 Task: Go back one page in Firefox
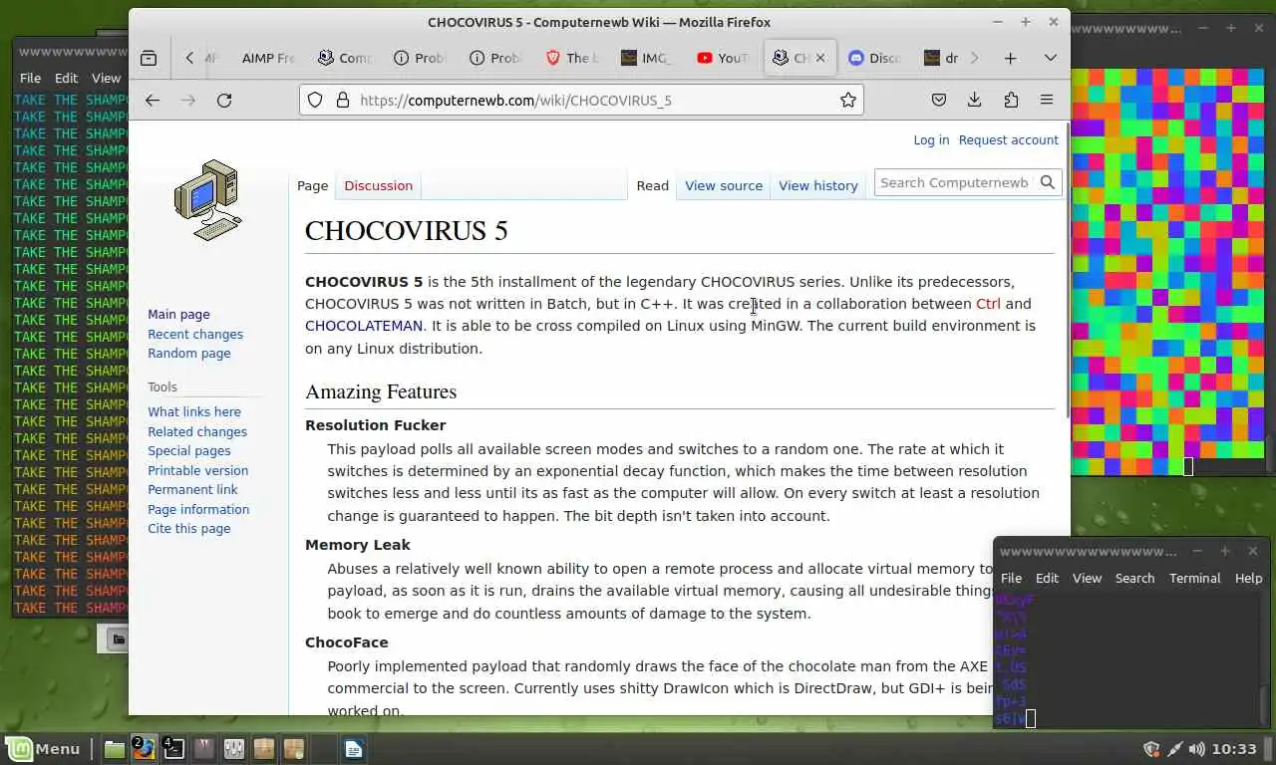click(x=153, y=100)
